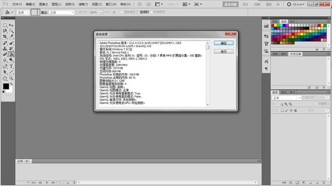Image resolution: width=332 pixels, height=186 pixels.
Task: Select the Dodge tool
Action: pos(11,60)
